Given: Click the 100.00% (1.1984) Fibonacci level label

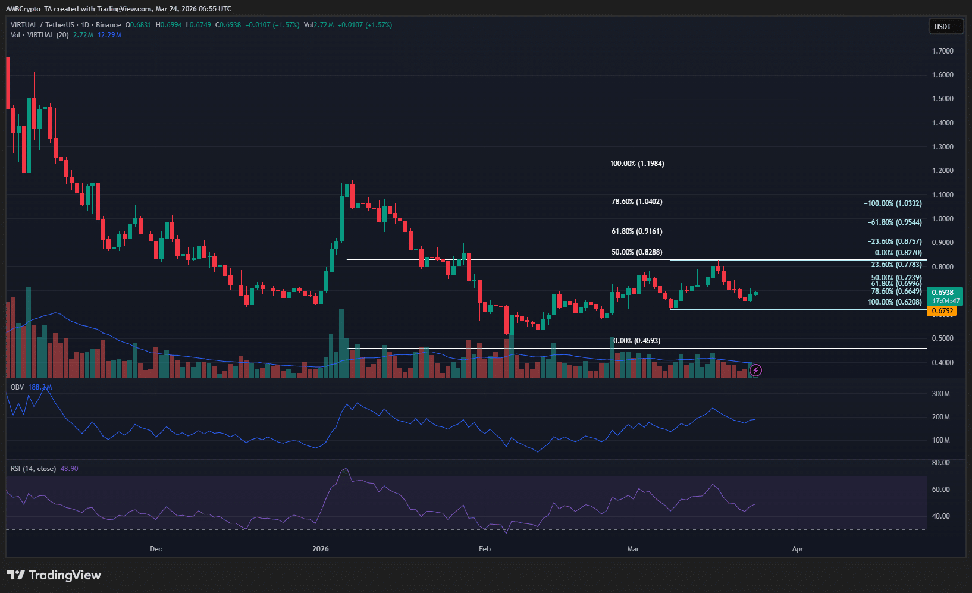Looking at the screenshot, I should pyautogui.click(x=636, y=164).
